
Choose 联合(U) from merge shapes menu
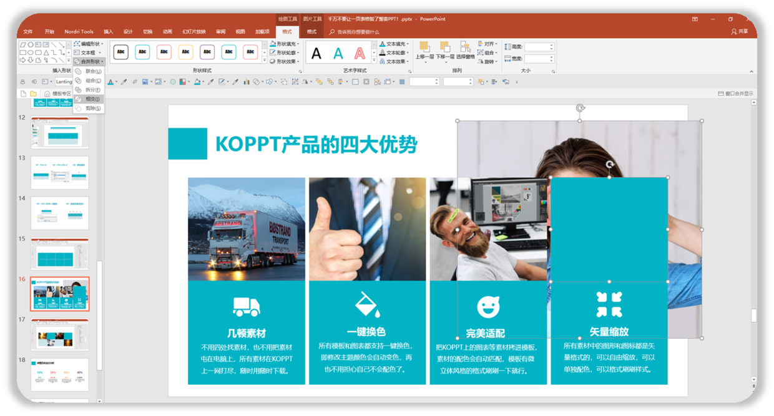point(88,72)
